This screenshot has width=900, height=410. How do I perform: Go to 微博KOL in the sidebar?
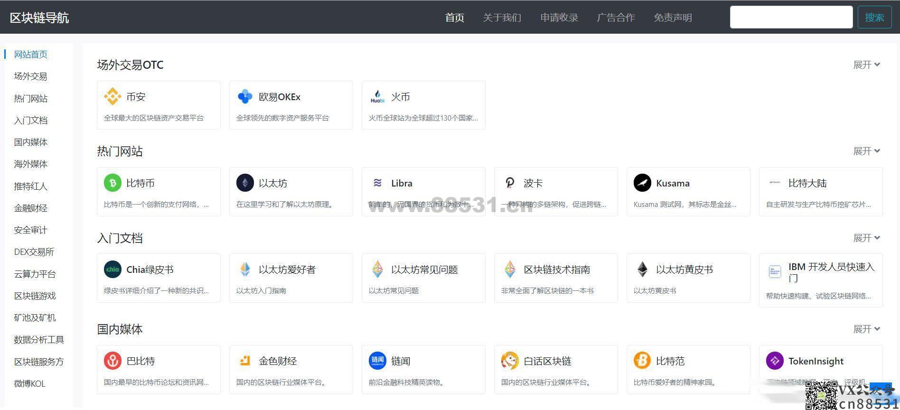pyautogui.click(x=30, y=384)
